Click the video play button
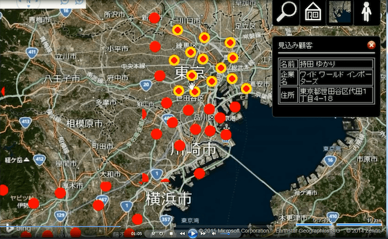The height and width of the screenshot is (239, 388). coord(192,233)
